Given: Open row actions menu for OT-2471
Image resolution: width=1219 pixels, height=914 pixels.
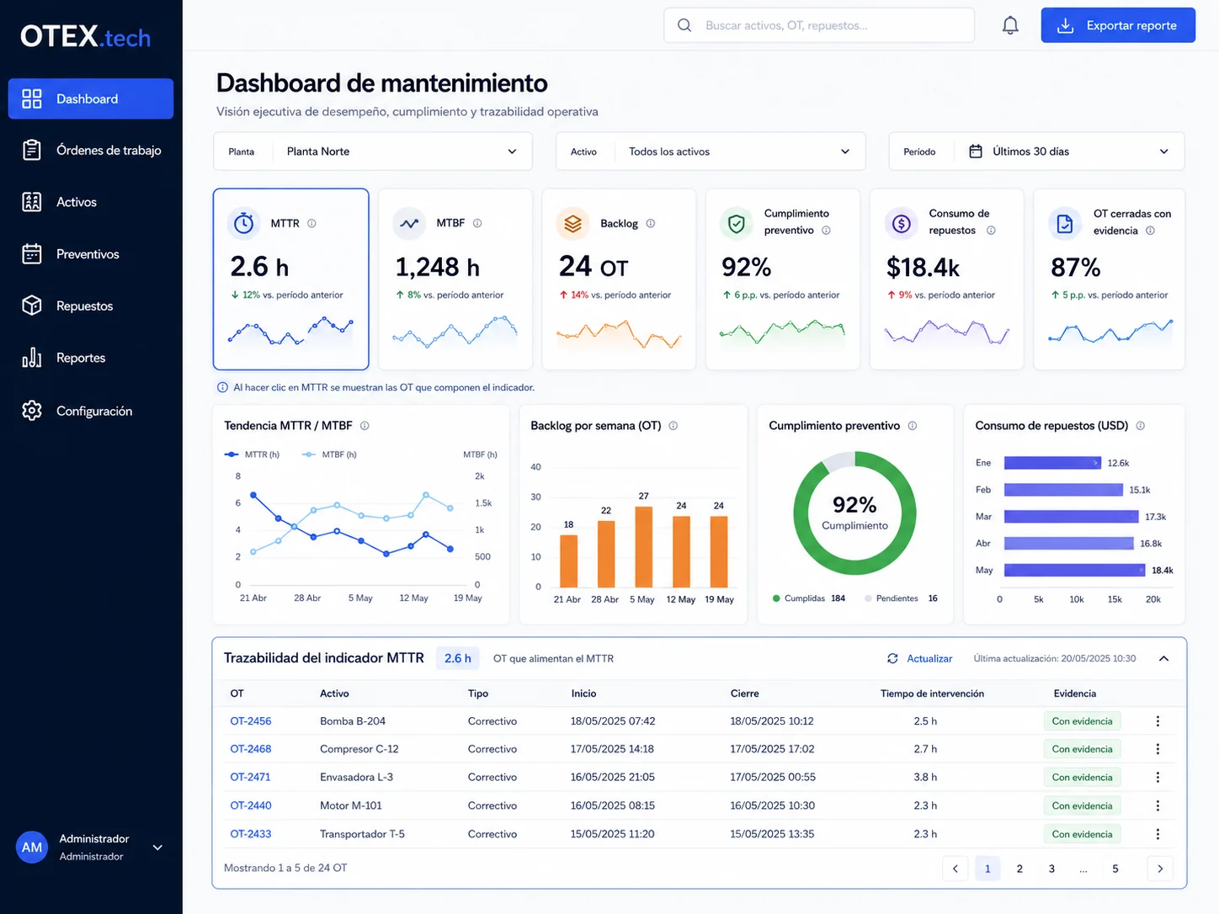Looking at the screenshot, I should point(1158,778).
